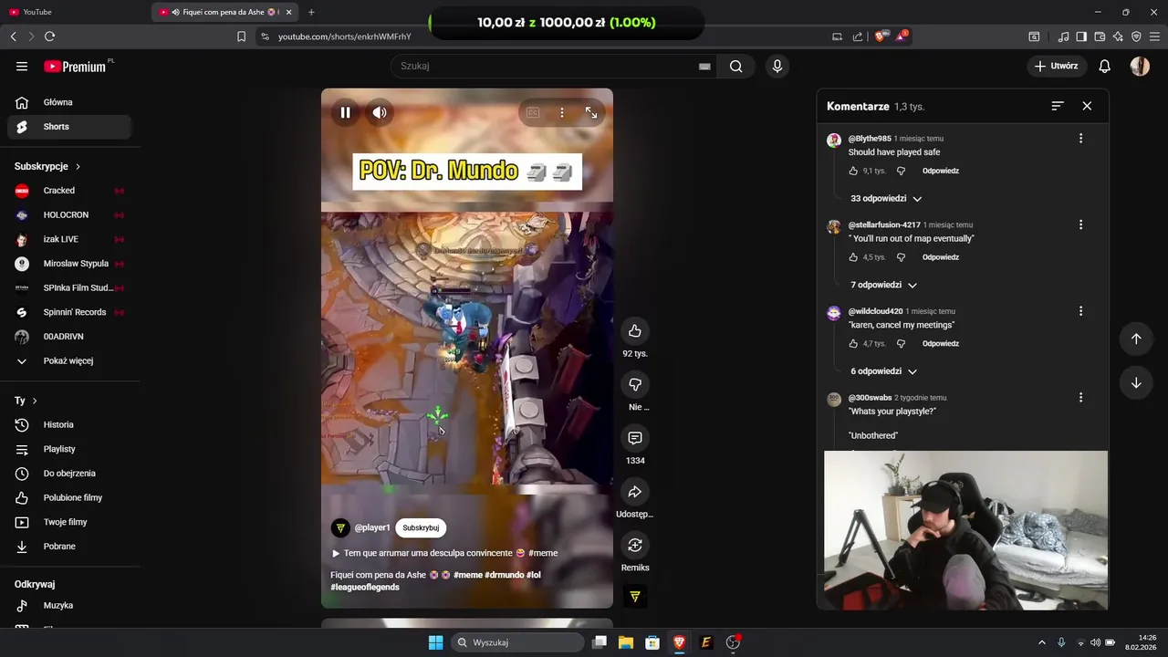Share the short via Udostępnij icon

point(635,492)
